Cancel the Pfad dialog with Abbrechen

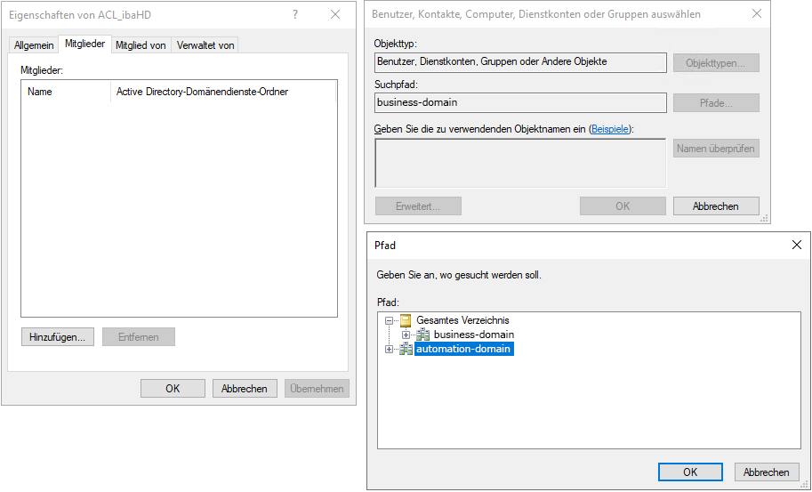(x=767, y=472)
